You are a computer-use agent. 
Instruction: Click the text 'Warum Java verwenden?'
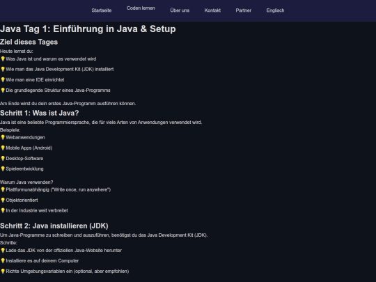(26, 182)
